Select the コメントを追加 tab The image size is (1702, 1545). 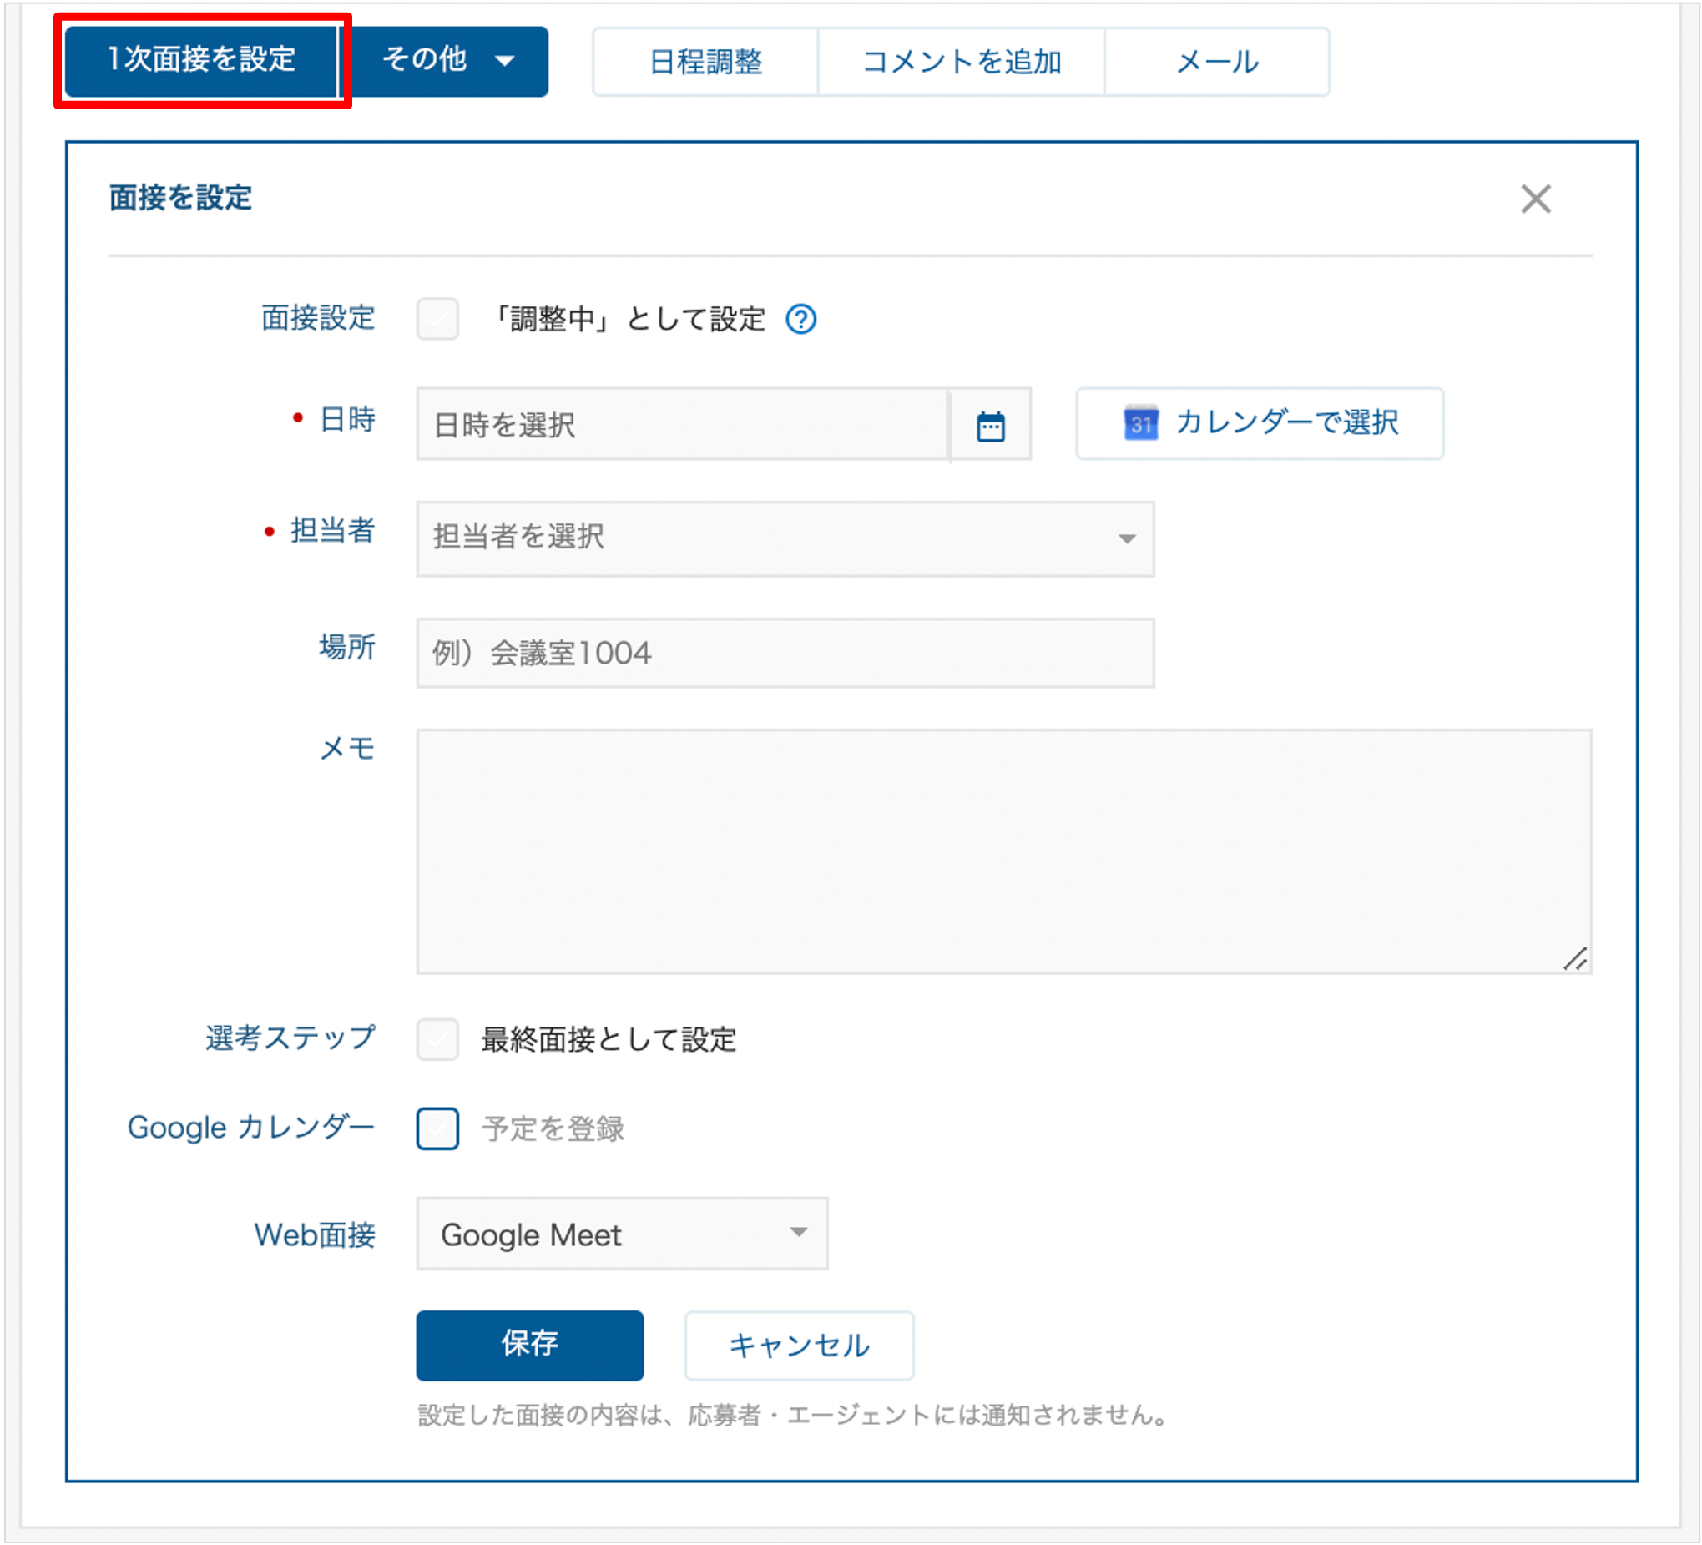click(x=962, y=62)
